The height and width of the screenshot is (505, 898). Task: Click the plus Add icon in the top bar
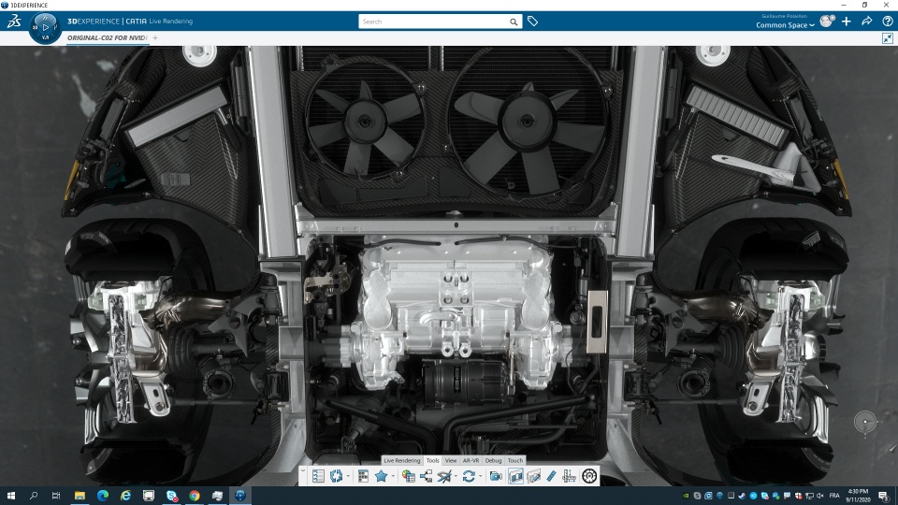click(847, 22)
